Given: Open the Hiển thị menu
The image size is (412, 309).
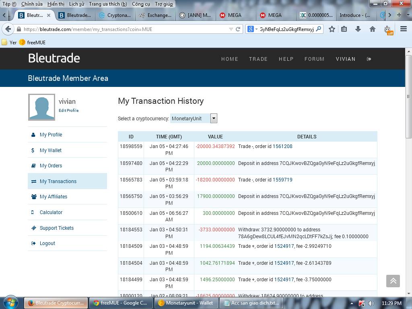Looking at the screenshot, I should pos(56,4).
